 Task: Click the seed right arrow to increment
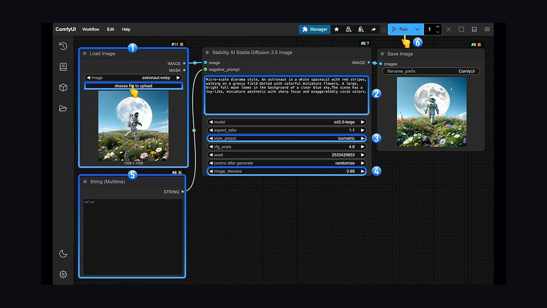click(363, 155)
